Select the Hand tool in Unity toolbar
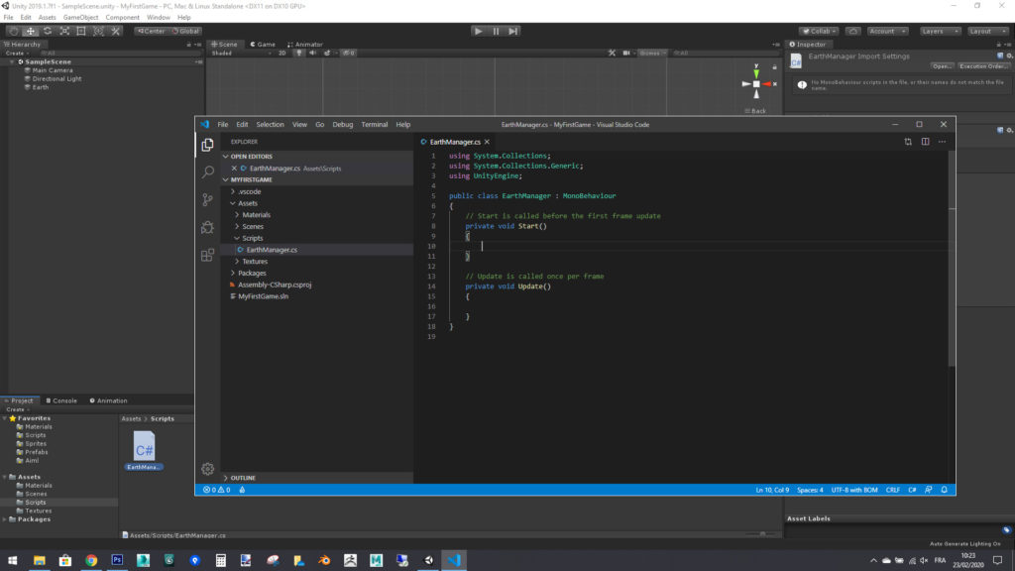1015x571 pixels. pos(14,31)
